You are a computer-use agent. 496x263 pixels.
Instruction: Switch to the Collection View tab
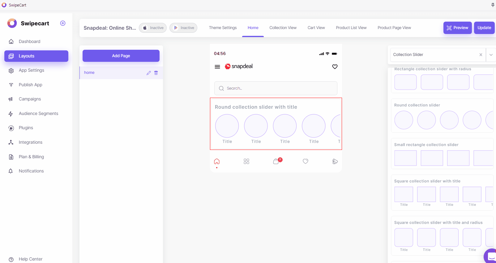[283, 28]
